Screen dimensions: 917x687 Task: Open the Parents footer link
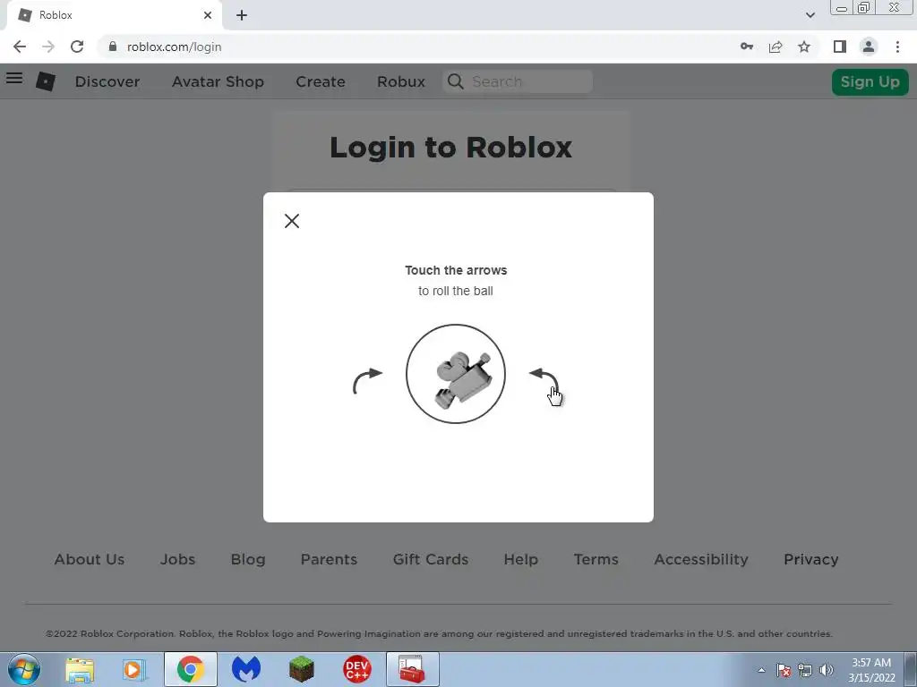click(329, 559)
